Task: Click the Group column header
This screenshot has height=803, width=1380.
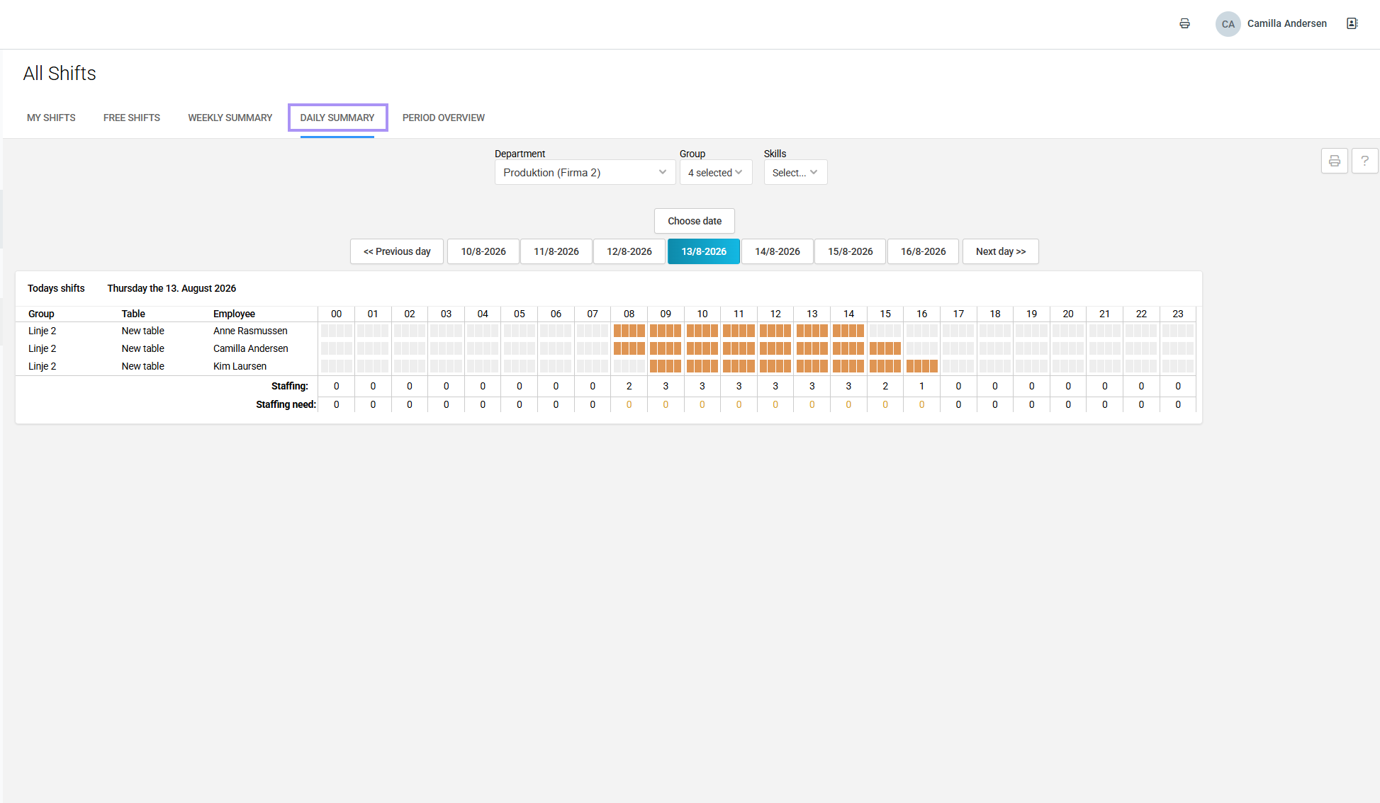Action: (41, 314)
